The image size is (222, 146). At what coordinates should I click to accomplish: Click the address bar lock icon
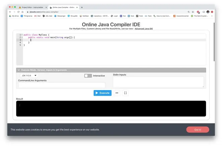point(27,12)
